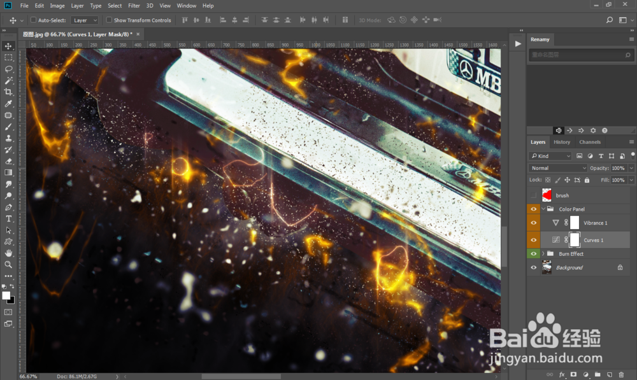
Task: Open the layer Kind filter dropdown
Action: tap(550, 156)
